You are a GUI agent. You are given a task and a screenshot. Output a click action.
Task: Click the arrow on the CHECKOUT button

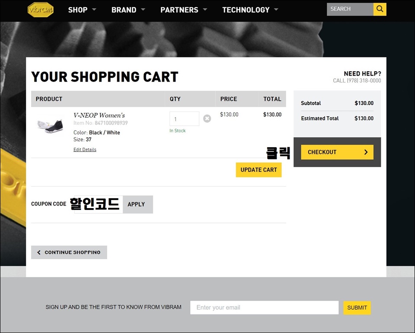point(366,152)
